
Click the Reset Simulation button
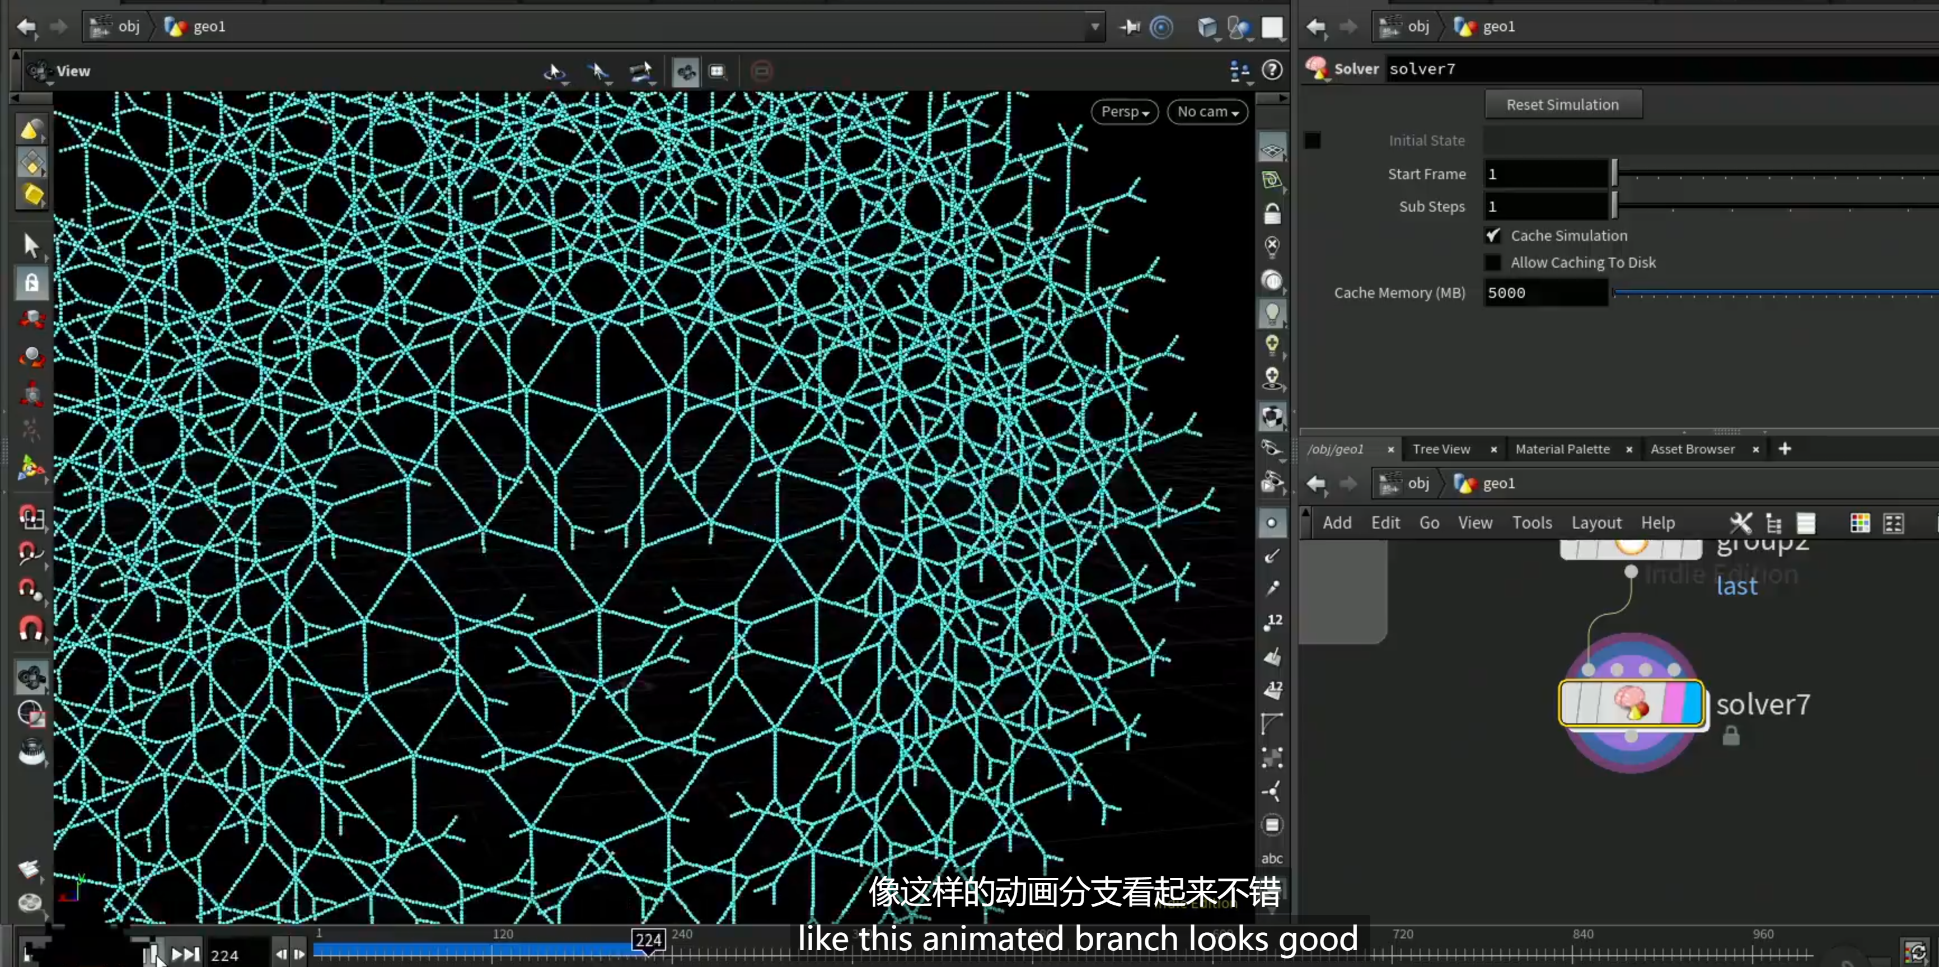(x=1563, y=105)
